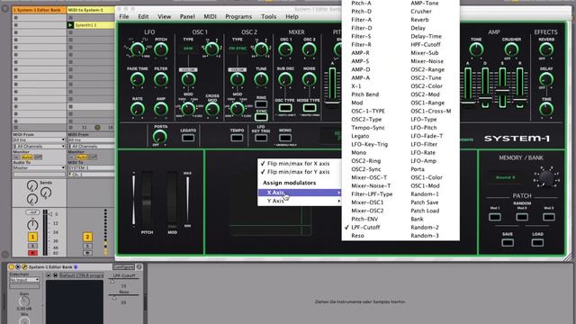Image resolution: width=576 pixels, height=324 pixels.
Task: Select Reso from the modulator list
Action: tap(358, 236)
